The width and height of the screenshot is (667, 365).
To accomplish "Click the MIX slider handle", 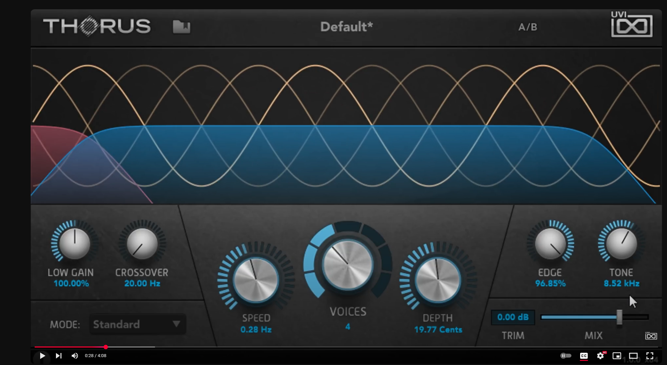I will point(619,317).
